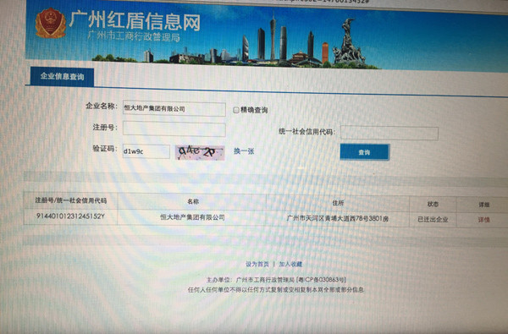Open the red 详情 link
The image size is (508, 334).
pyautogui.click(x=483, y=220)
